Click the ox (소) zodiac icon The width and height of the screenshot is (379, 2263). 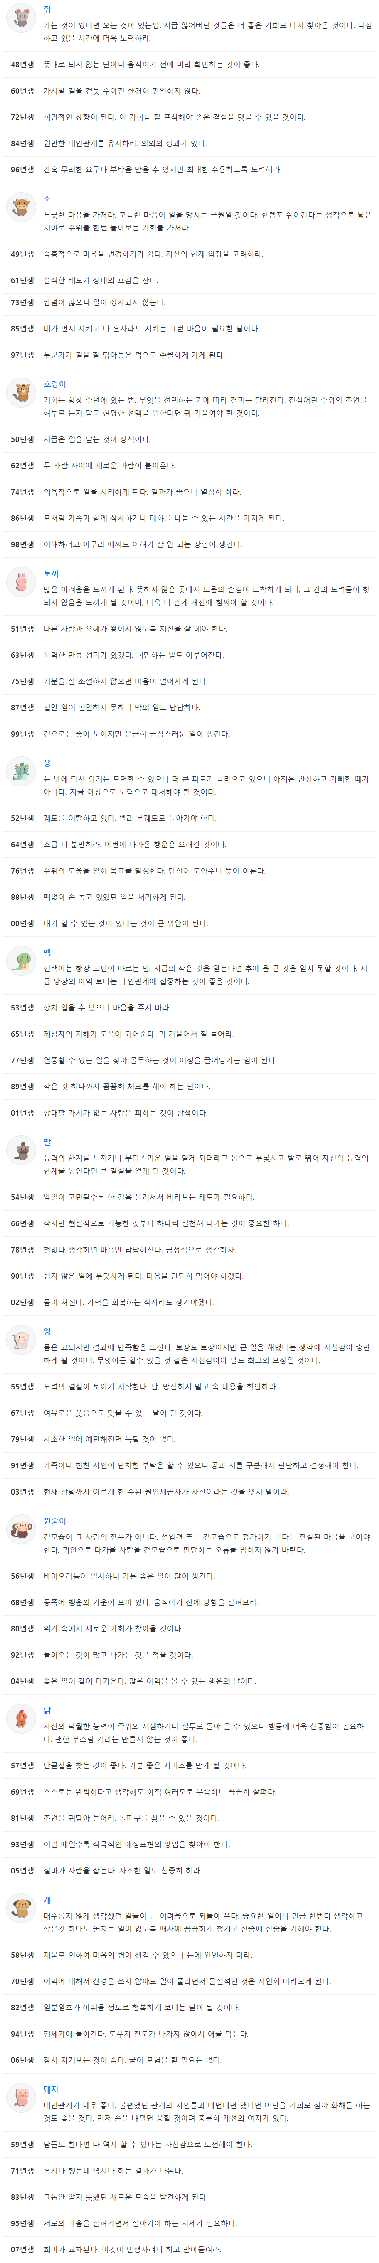[x=20, y=207]
